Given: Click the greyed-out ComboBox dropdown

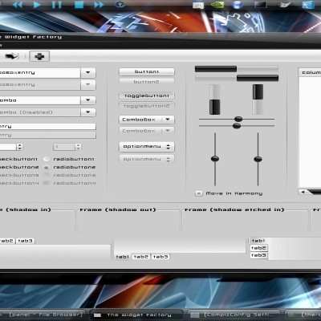Looking at the screenshot, I should tap(147, 131).
